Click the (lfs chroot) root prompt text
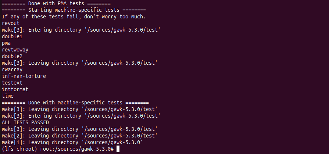329x154 pixels. [x=58, y=149]
